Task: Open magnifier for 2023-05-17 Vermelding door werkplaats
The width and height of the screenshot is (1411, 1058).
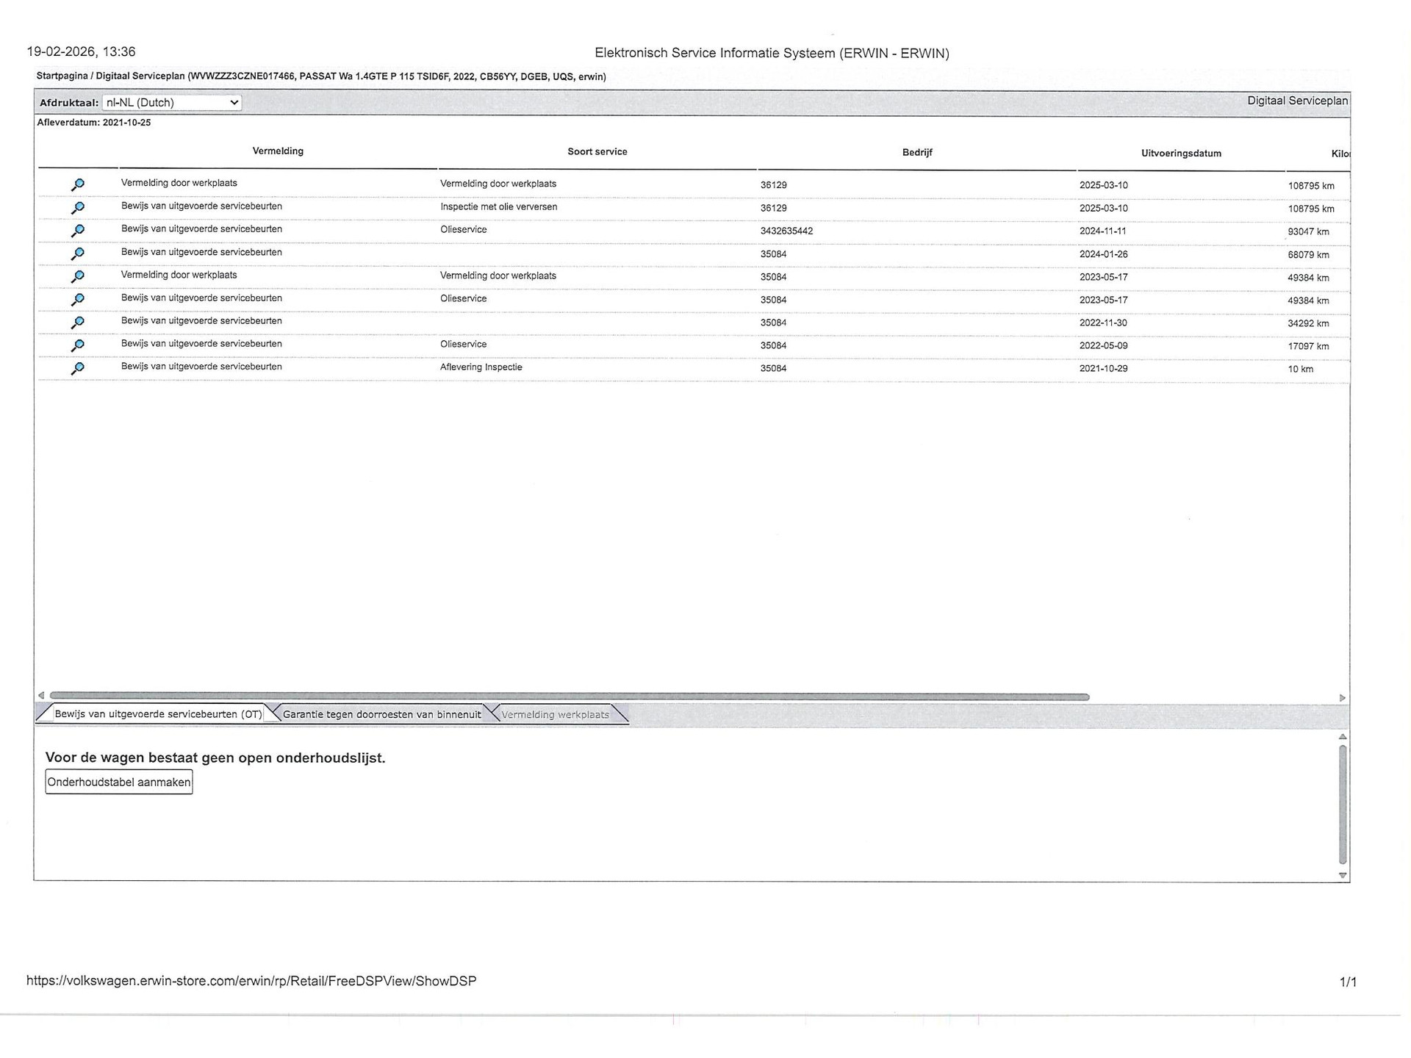Action: (77, 276)
